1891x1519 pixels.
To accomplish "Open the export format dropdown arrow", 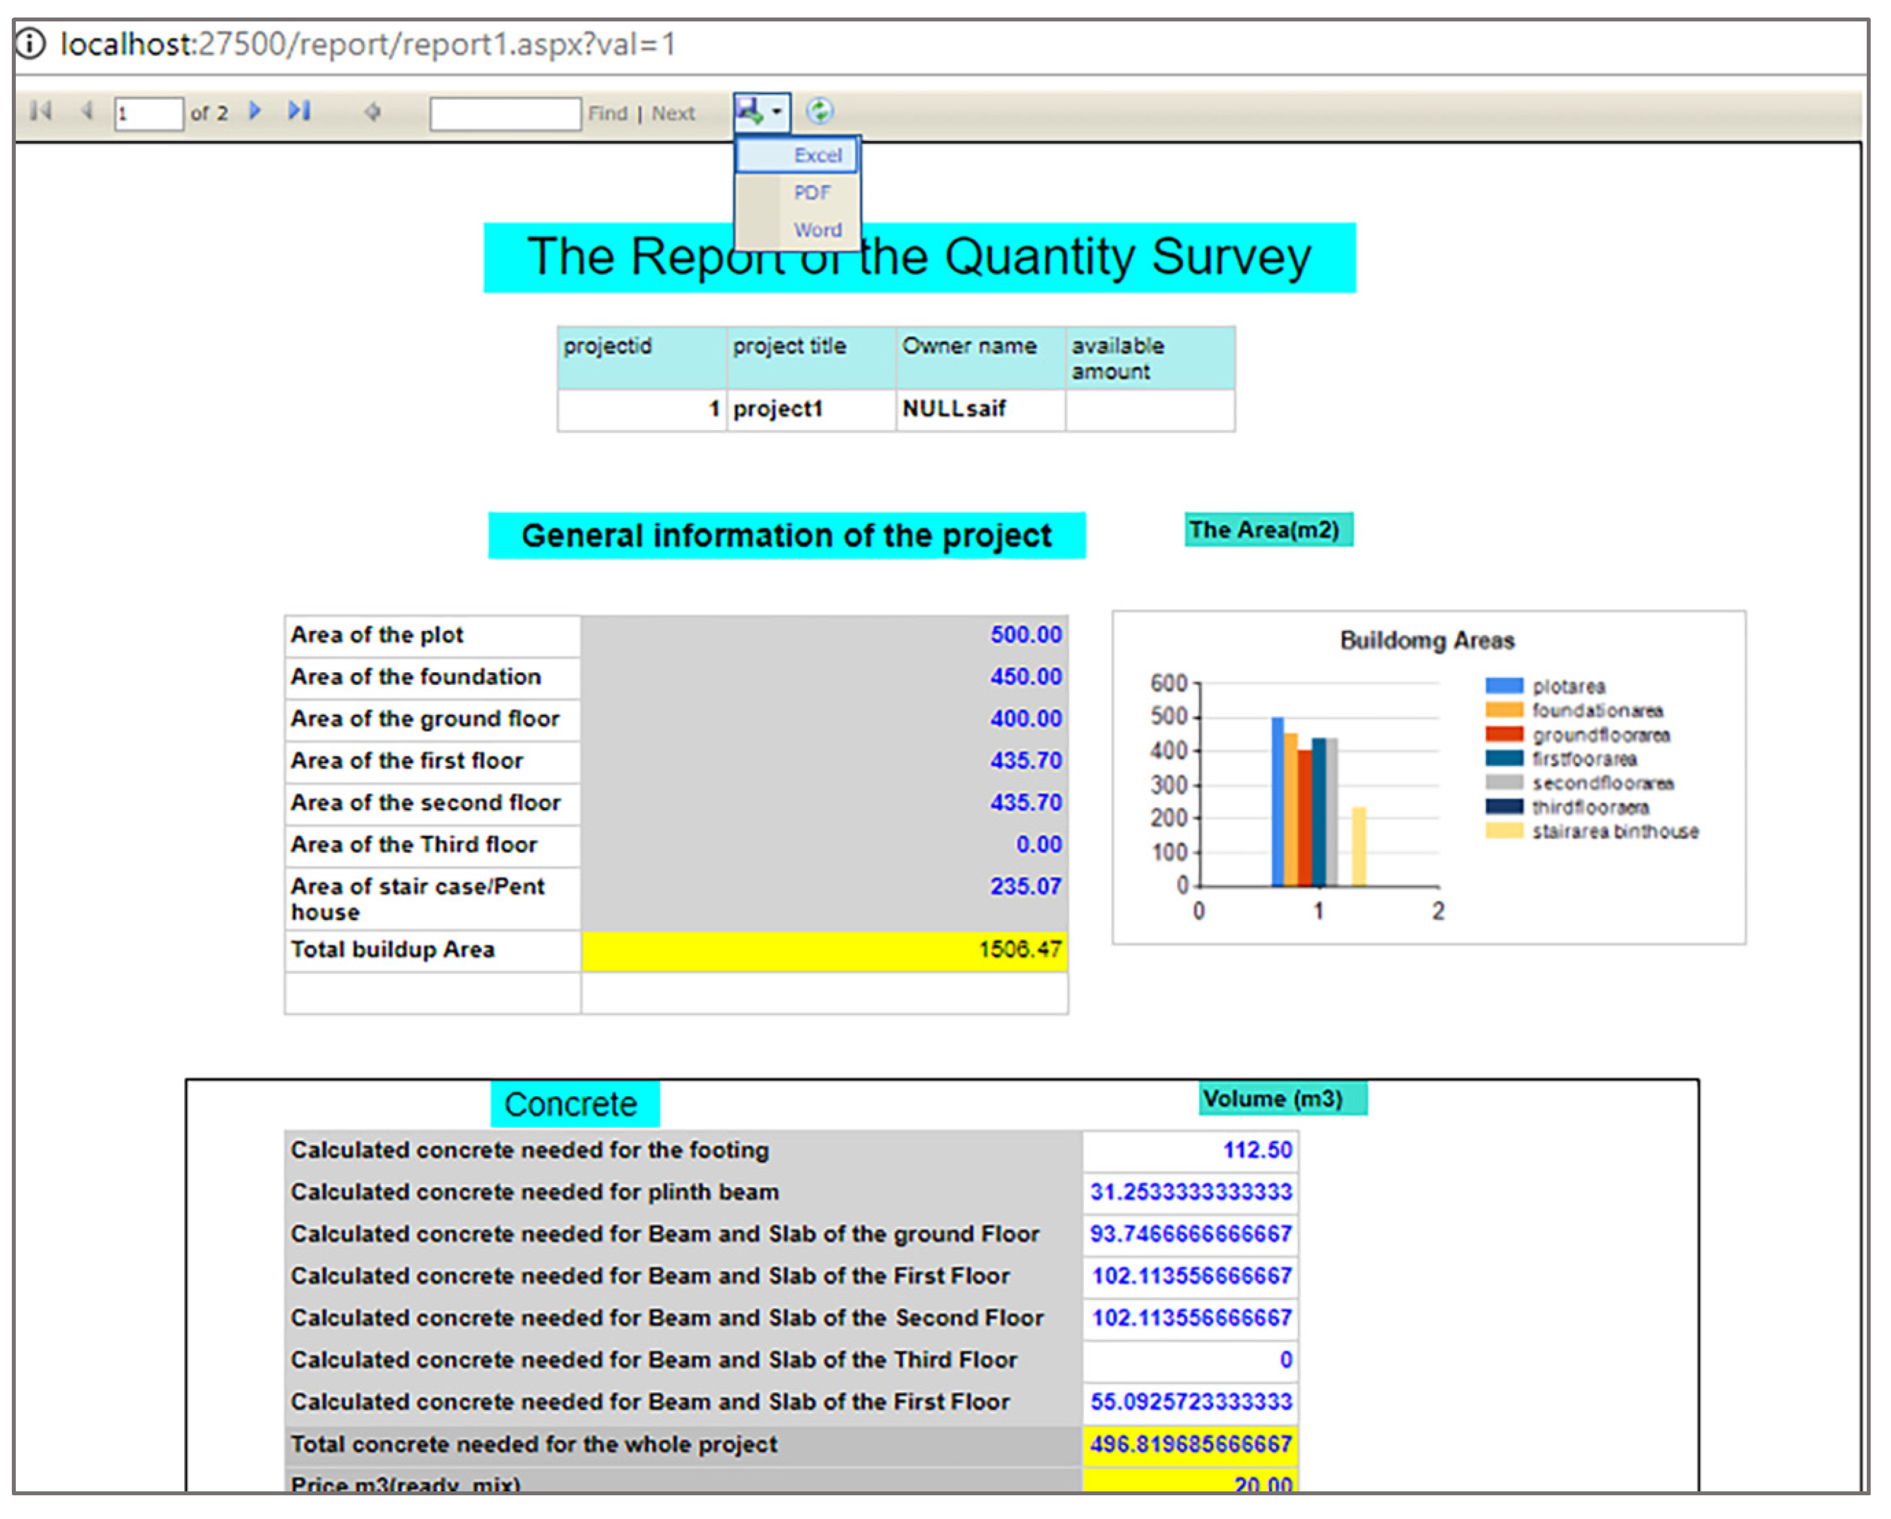I will (x=777, y=111).
